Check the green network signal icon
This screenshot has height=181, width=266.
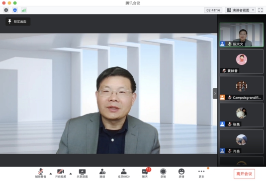[23, 10]
